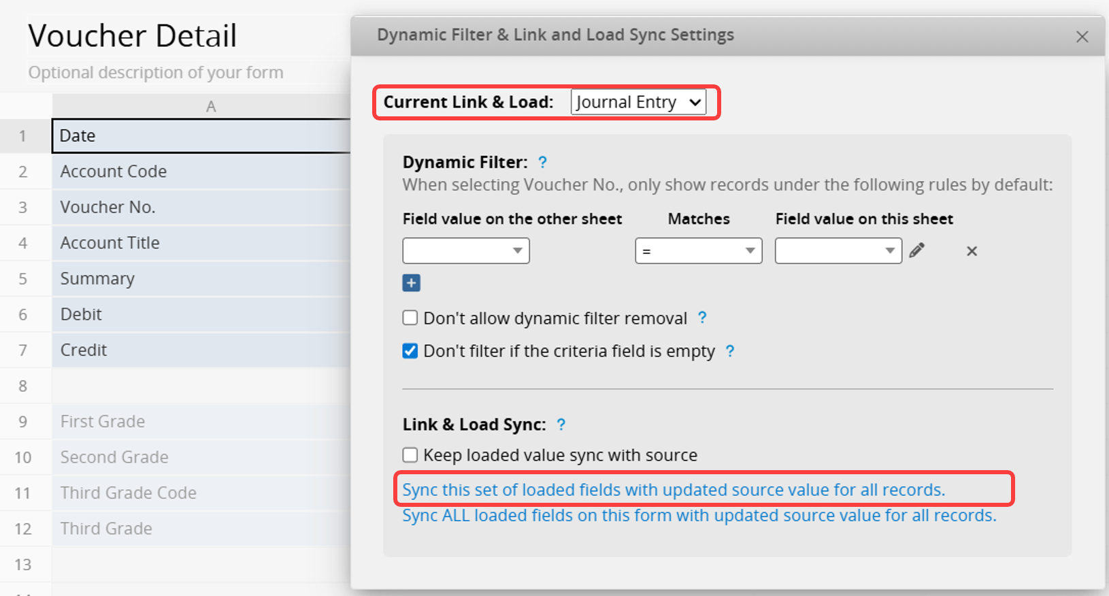Add a new filter rule with plus icon
Image resolution: width=1109 pixels, height=596 pixels.
(x=411, y=283)
